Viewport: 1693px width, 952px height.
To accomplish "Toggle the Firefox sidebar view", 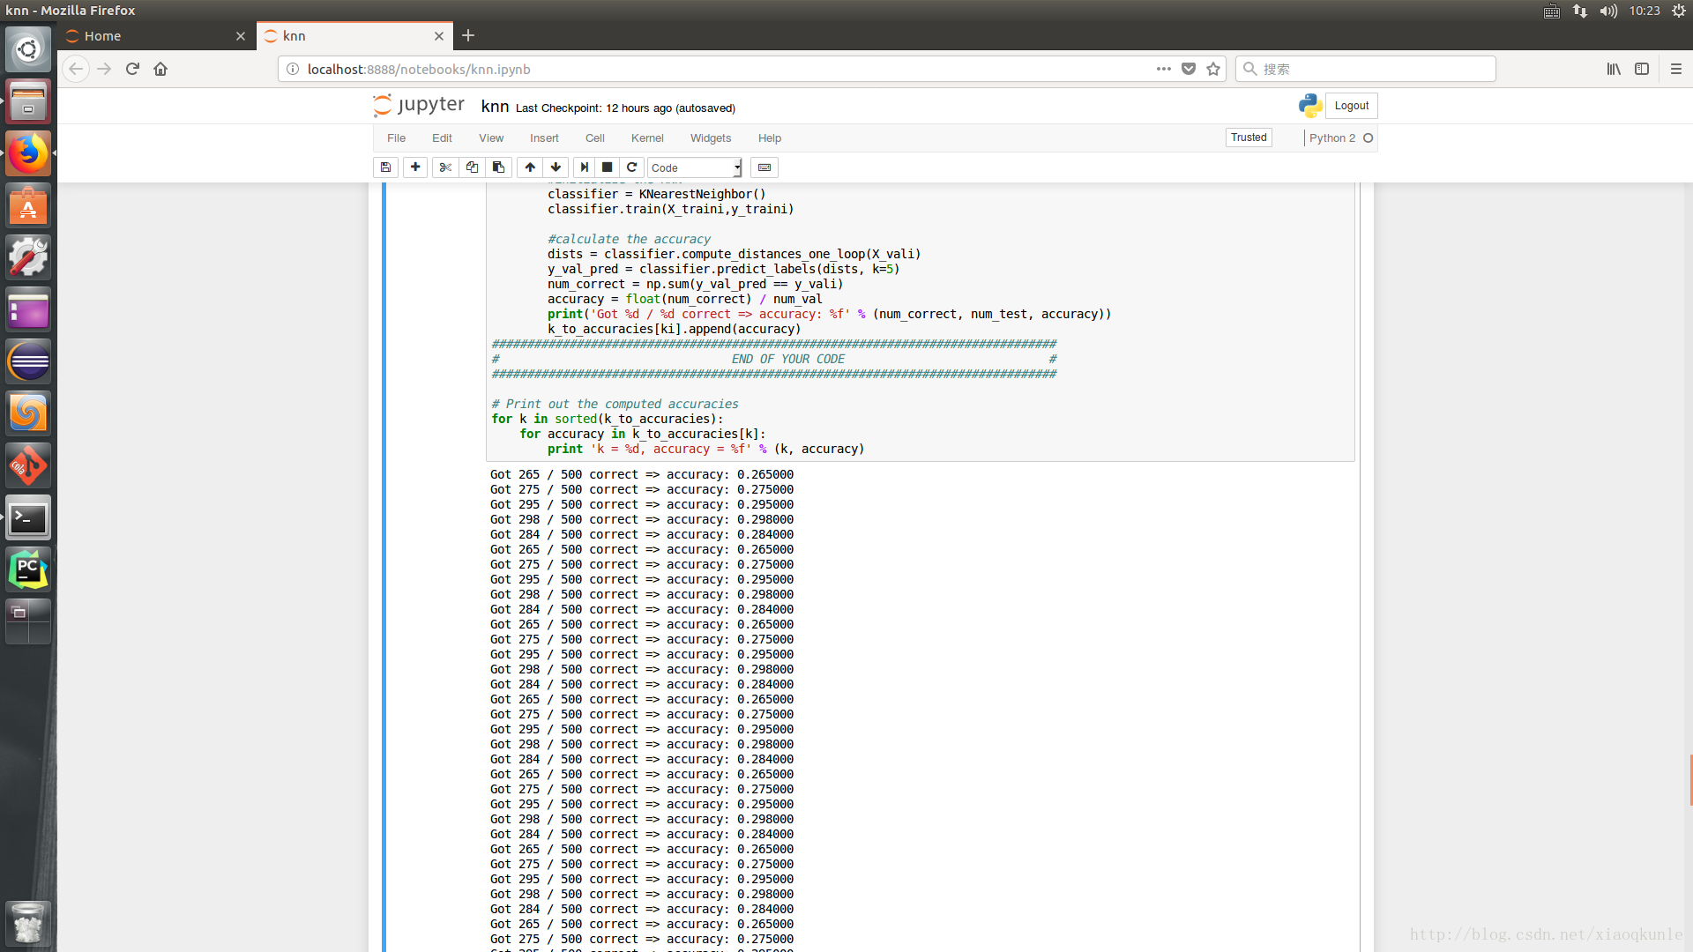I will click(x=1642, y=69).
